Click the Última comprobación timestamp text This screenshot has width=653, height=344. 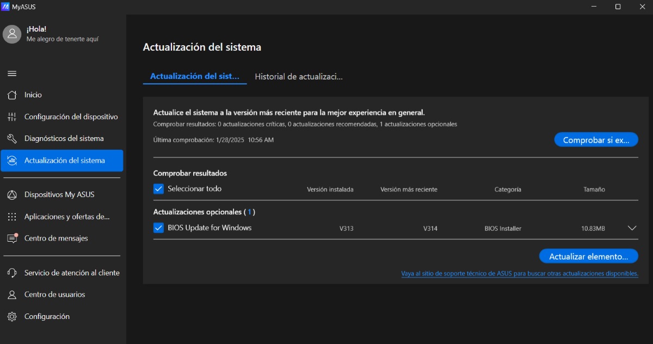click(x=213, y=140)
